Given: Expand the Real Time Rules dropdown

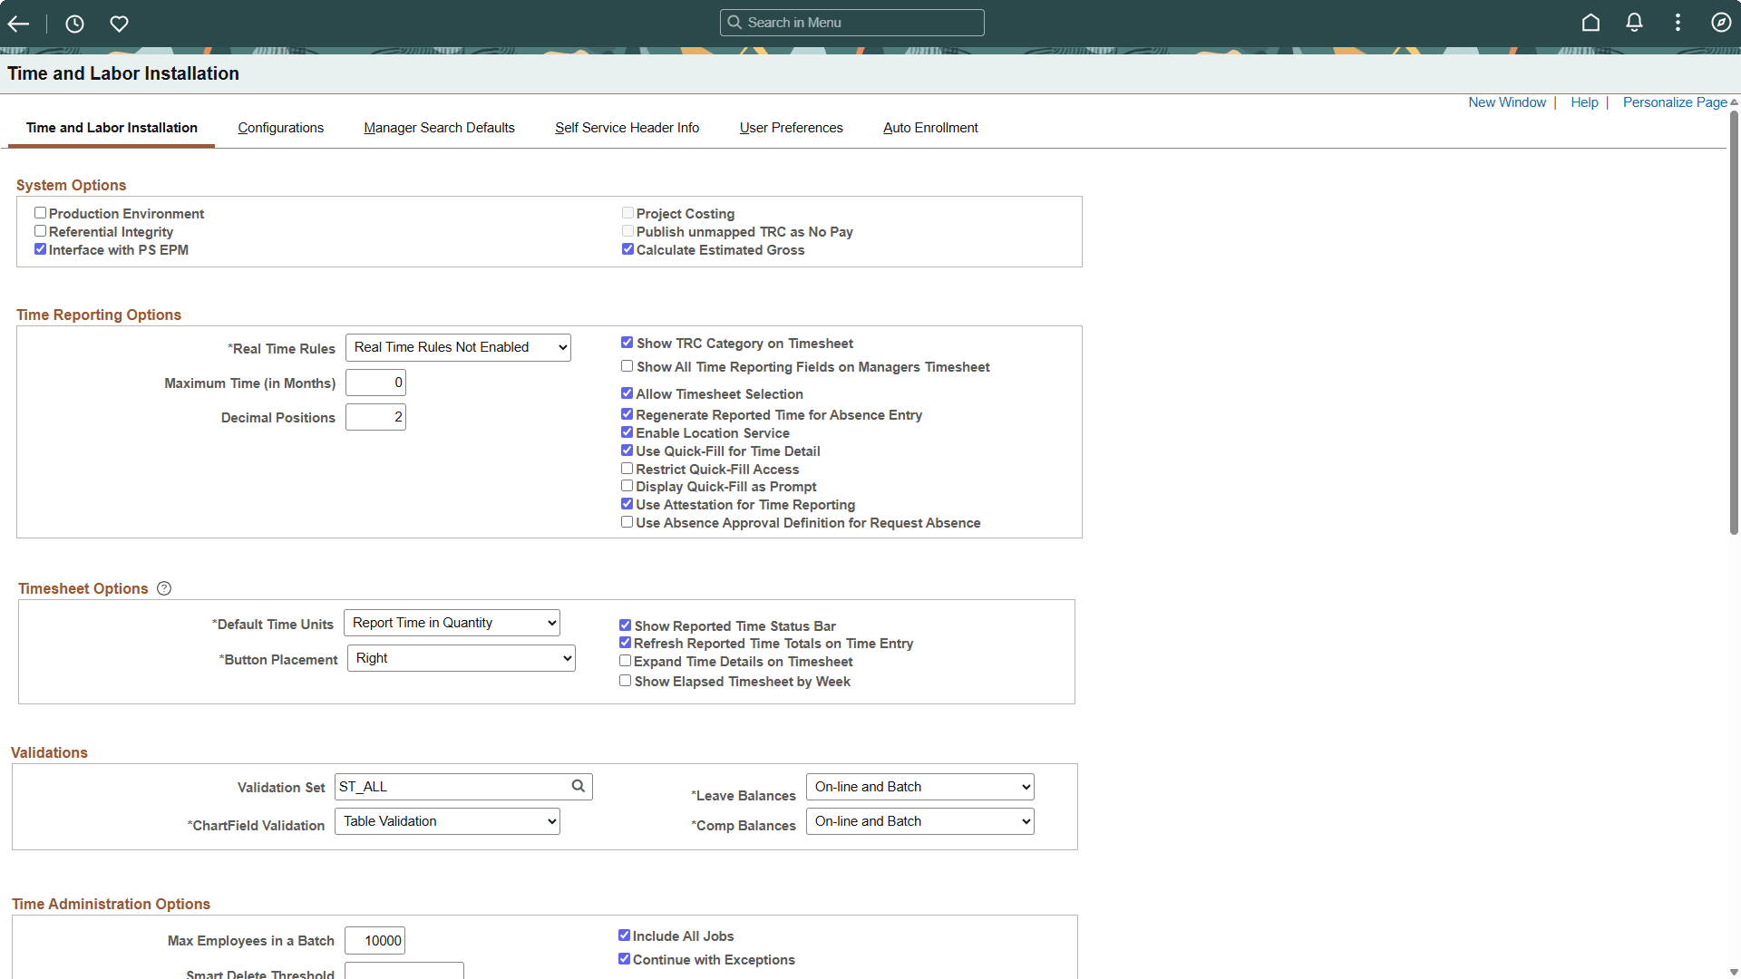Looking at the screenshot, I should 458,347.
